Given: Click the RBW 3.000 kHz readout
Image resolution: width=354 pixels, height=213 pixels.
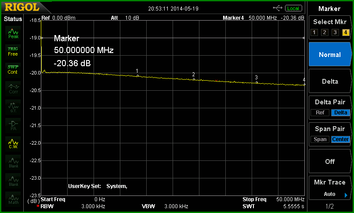Looking at the screenshot, I should coord(73,206).
